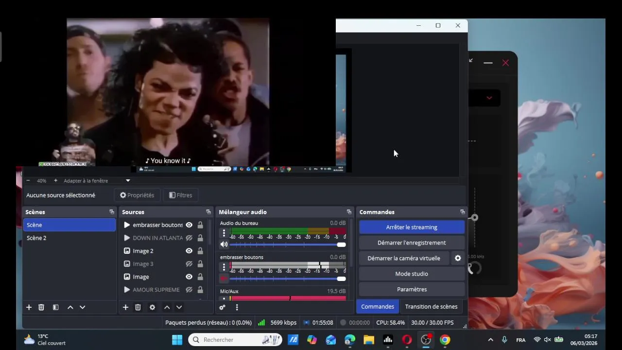Open Google Chrome from taskbar
The width and height of the screenshot is (622, 350).
[445, 340]
